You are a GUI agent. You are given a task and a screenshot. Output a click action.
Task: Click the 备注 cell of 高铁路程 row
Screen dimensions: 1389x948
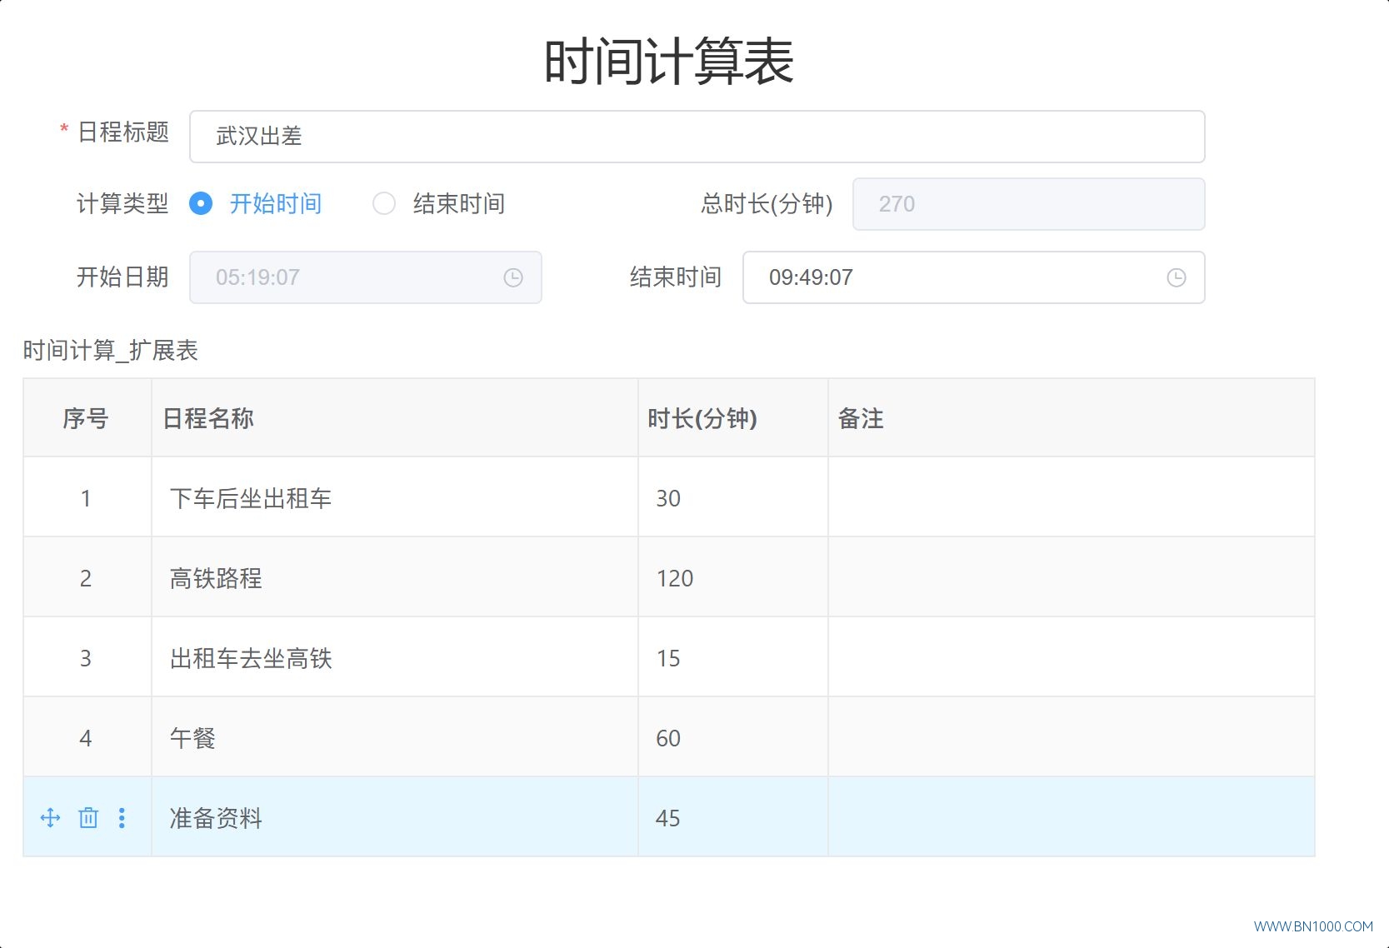click(1072, 577)
